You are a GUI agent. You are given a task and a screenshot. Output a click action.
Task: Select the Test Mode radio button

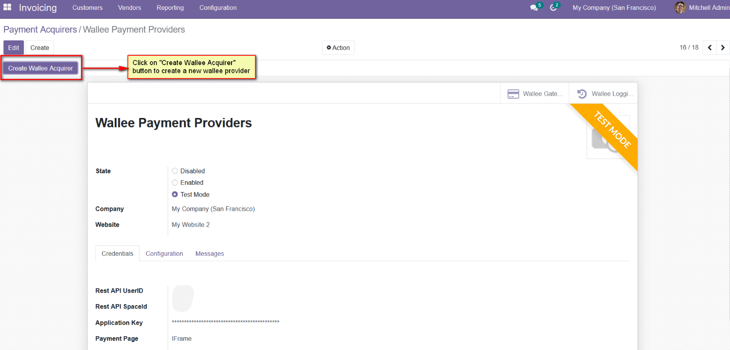175,194
